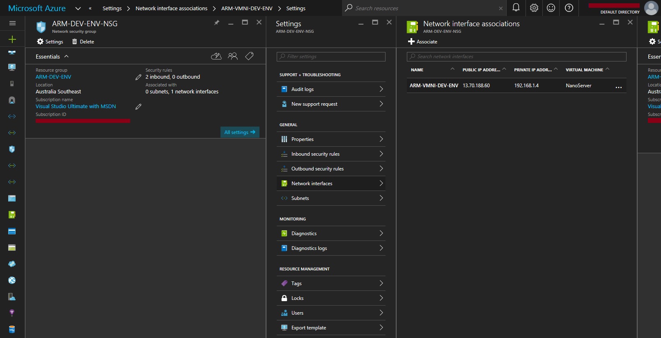Image resolution: width=661 pixels, height=338 pixels.
Task: Edit resource group with the pencil icon
Action: click(138, 77)
